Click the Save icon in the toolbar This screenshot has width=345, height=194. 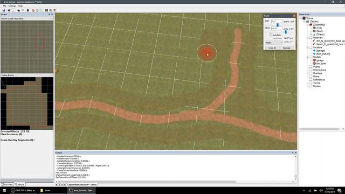4,10
